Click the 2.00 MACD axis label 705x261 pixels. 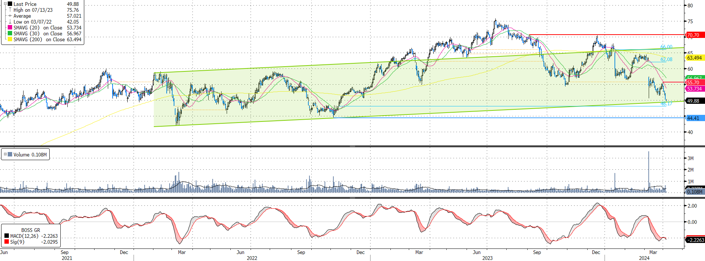(x=692, y=206)
